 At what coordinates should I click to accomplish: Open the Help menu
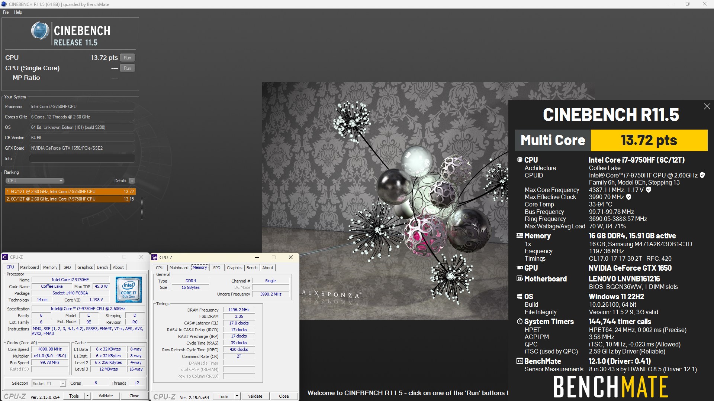tap(18, 12)
